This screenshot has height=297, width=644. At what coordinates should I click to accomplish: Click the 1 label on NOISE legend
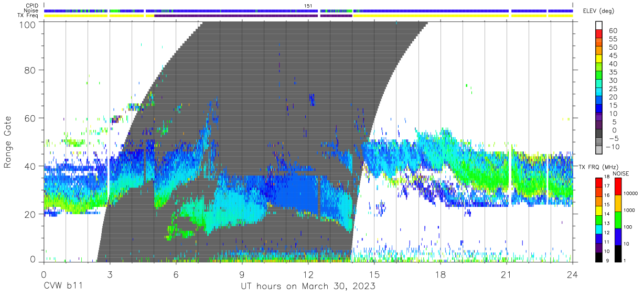click(x=624, y=260)
